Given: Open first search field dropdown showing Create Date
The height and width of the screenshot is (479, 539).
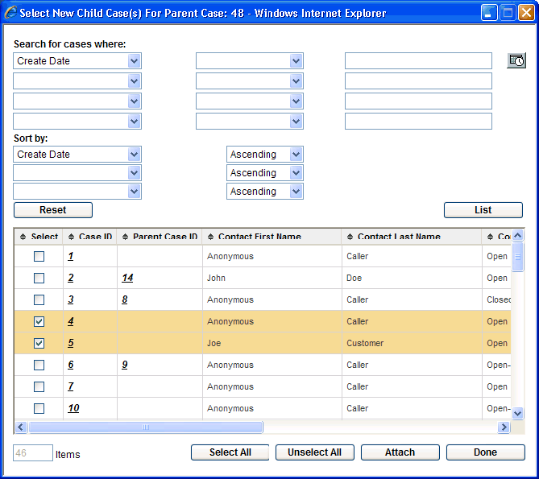Looking at the screenshot, I should click(x=77, y=60).
